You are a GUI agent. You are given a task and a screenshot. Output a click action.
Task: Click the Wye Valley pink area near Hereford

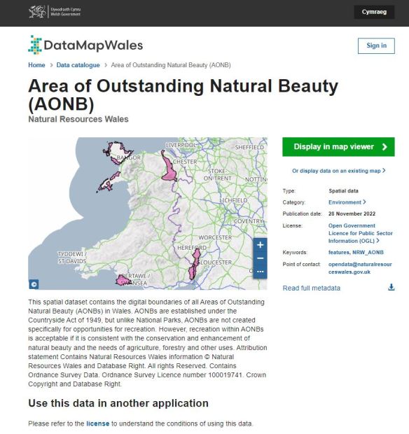coord(194,265)
